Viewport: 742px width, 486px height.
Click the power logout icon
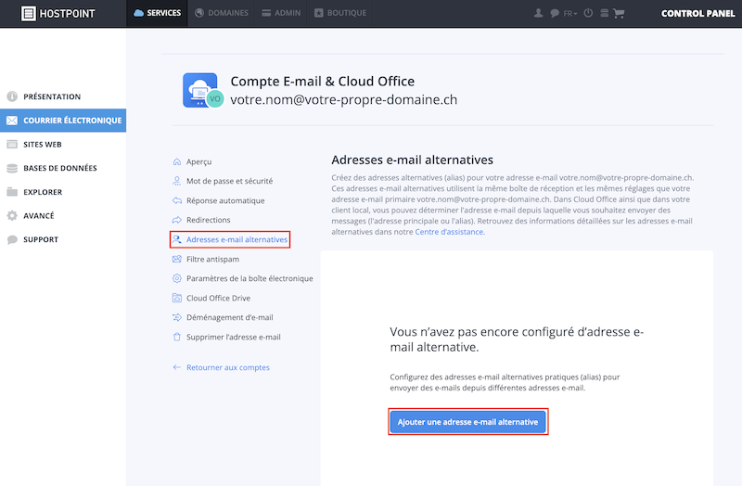pyautogui.click(x=588, y=13)
